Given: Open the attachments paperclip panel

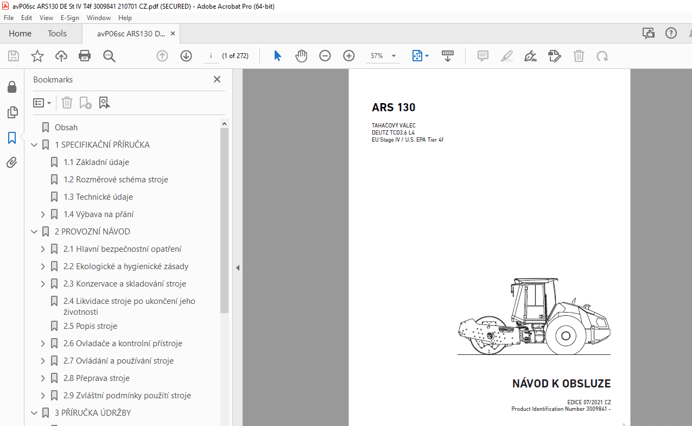Looking at the screenshot, I should click(12, 162).
